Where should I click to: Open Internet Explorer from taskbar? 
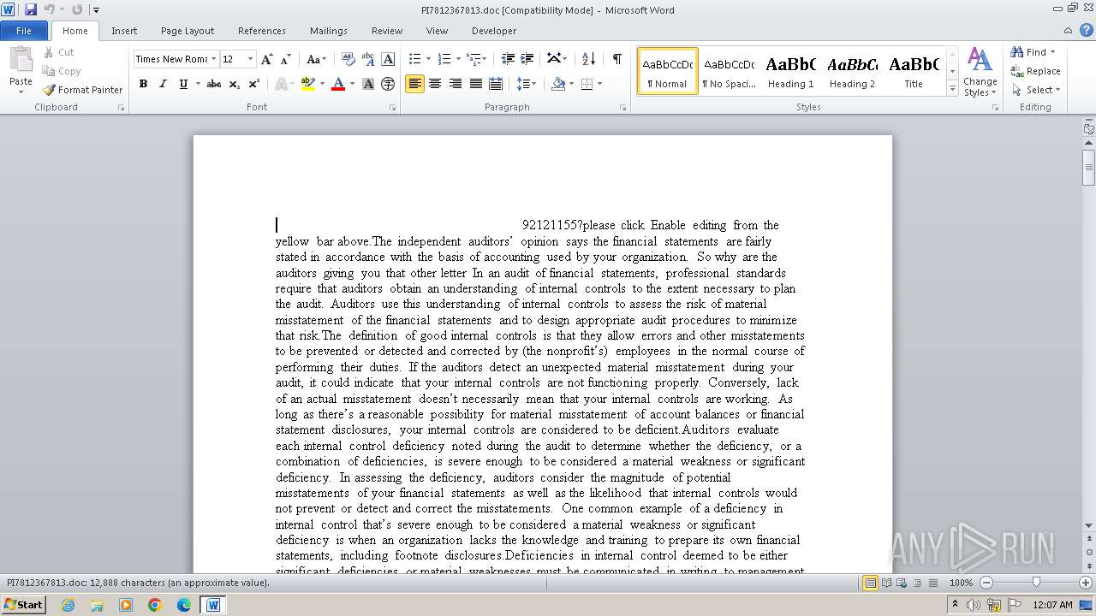tap(68, 605)
